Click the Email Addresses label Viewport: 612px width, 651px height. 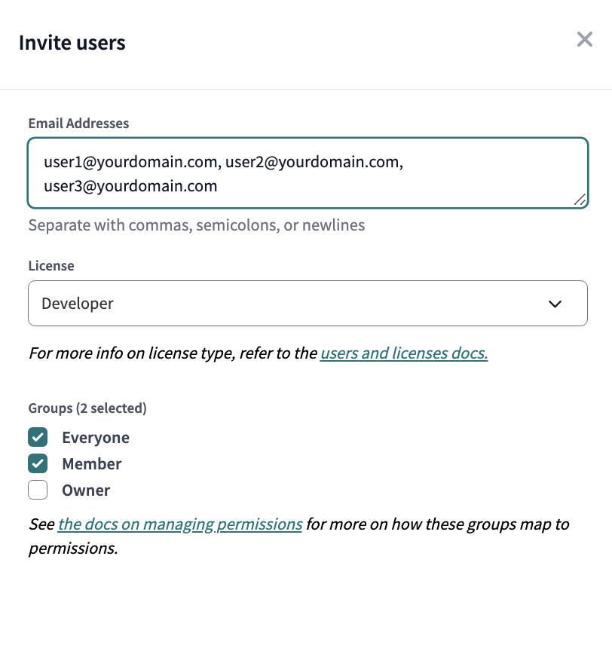click(x=78, y=123)
